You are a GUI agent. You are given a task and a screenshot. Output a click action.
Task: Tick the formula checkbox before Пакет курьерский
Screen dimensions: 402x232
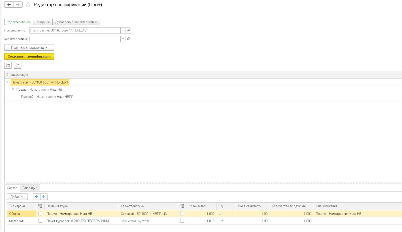point(40,221)
